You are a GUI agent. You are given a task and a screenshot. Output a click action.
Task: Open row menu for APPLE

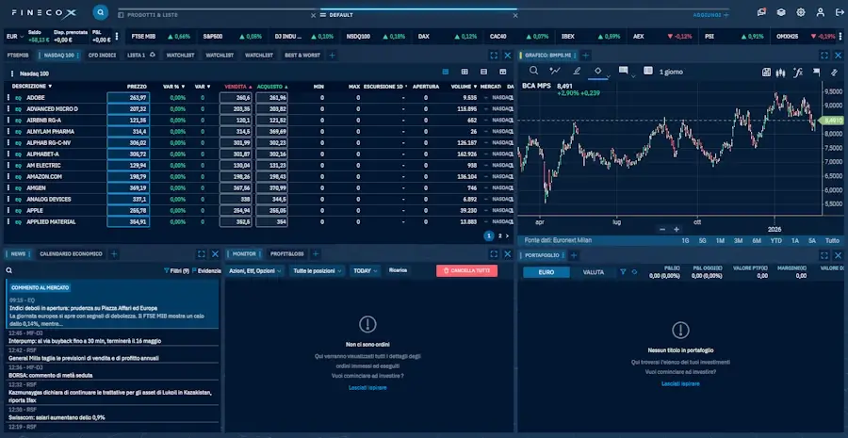click(x=8, y=210)
